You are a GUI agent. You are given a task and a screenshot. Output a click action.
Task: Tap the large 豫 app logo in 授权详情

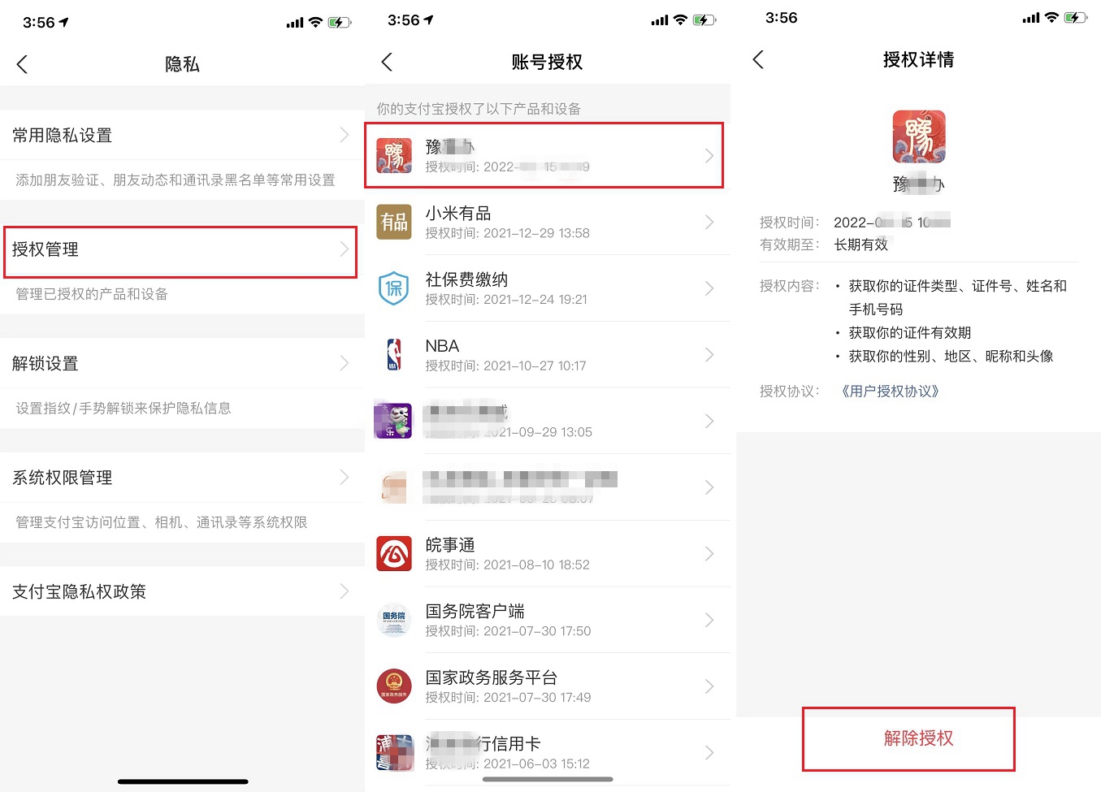click(918, 137)
